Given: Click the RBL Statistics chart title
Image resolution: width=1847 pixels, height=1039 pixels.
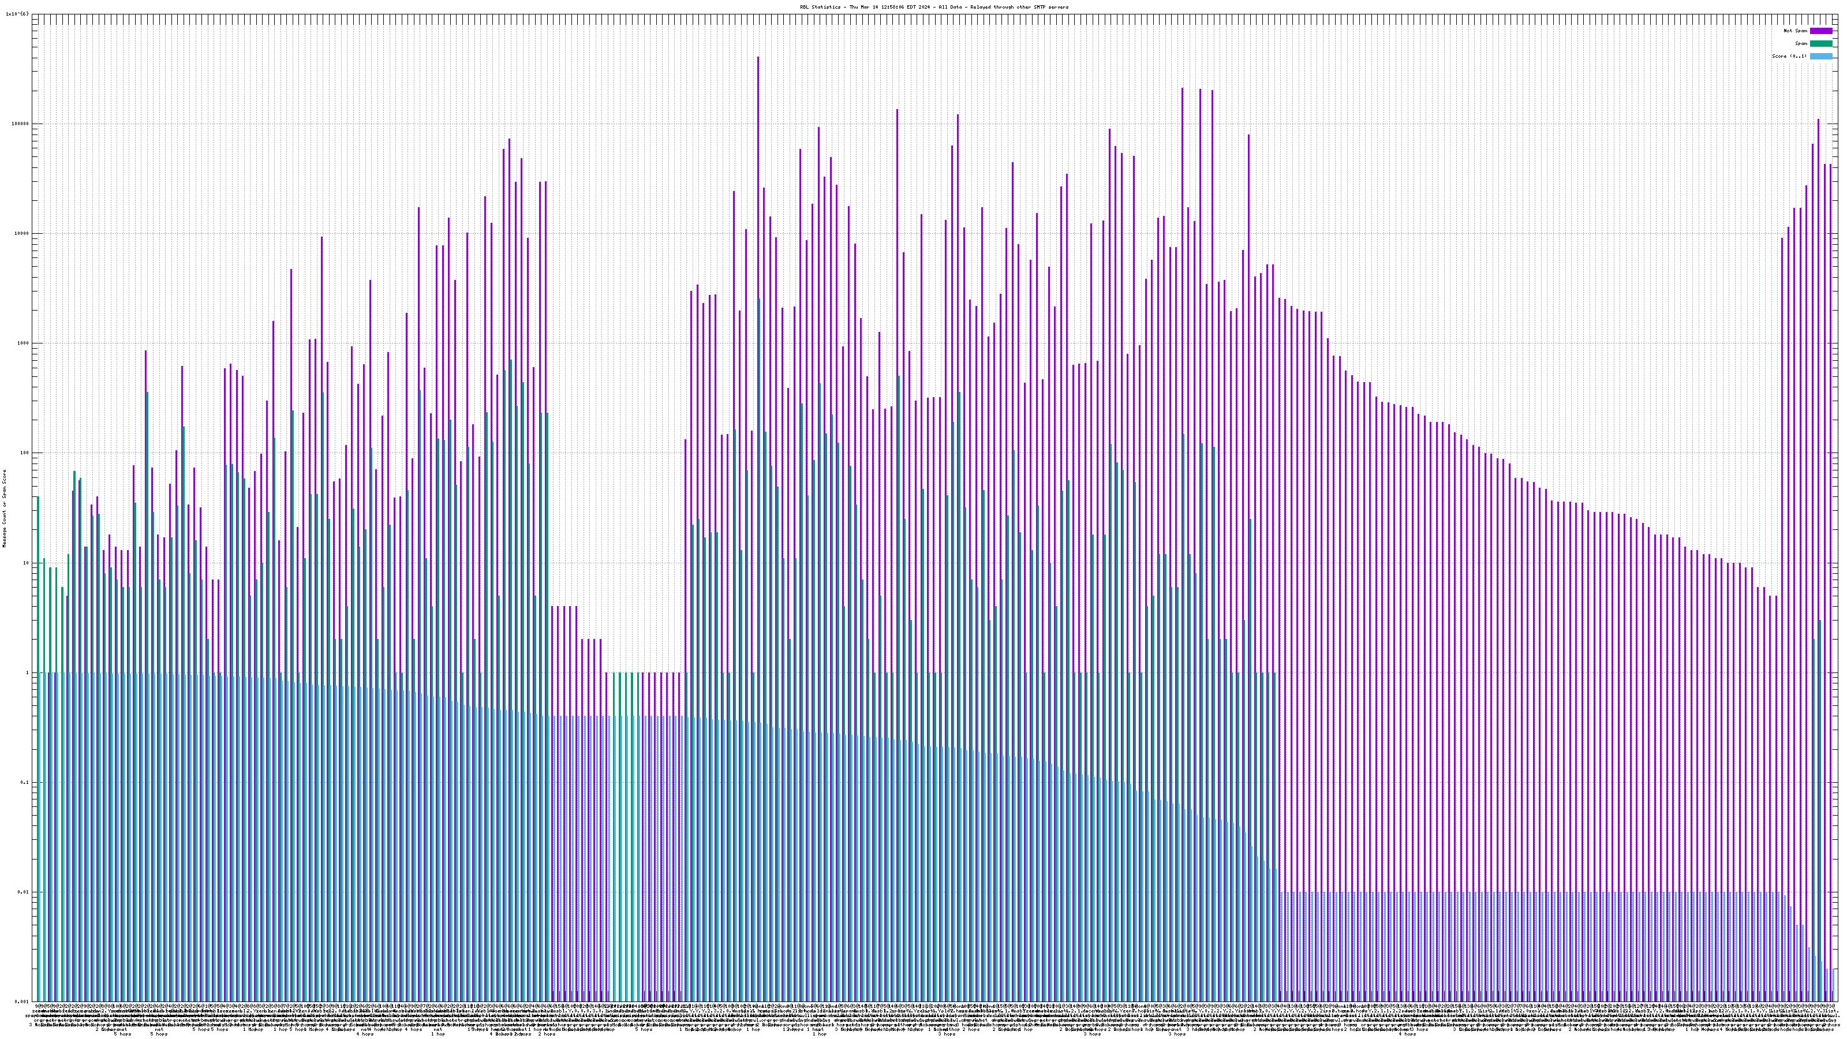Looking at the screenshot, I should point(933,7).
